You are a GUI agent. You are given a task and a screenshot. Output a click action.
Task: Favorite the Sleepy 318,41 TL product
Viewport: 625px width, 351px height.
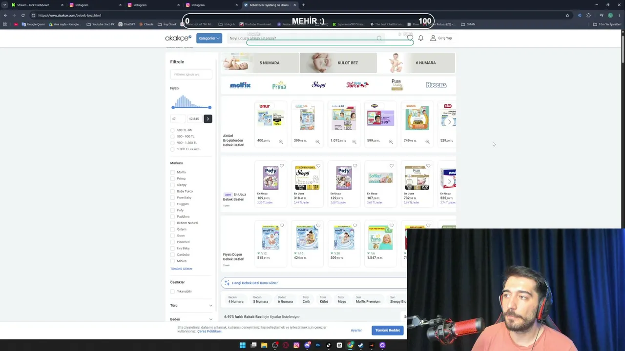coord(318,166)
